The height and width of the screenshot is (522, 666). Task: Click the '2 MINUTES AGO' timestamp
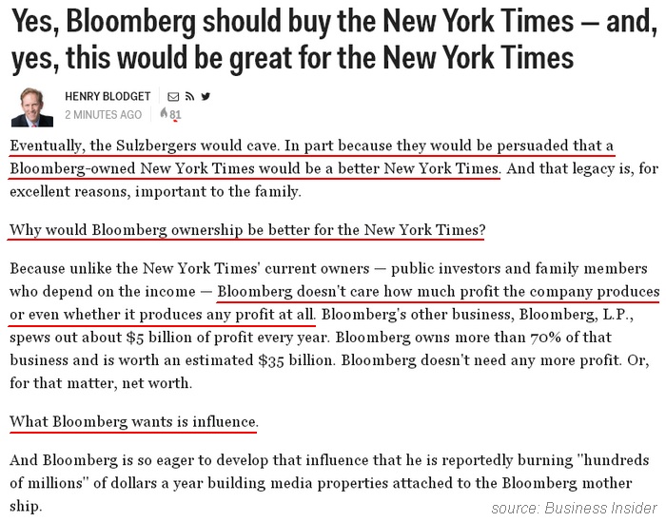point(103,115)
